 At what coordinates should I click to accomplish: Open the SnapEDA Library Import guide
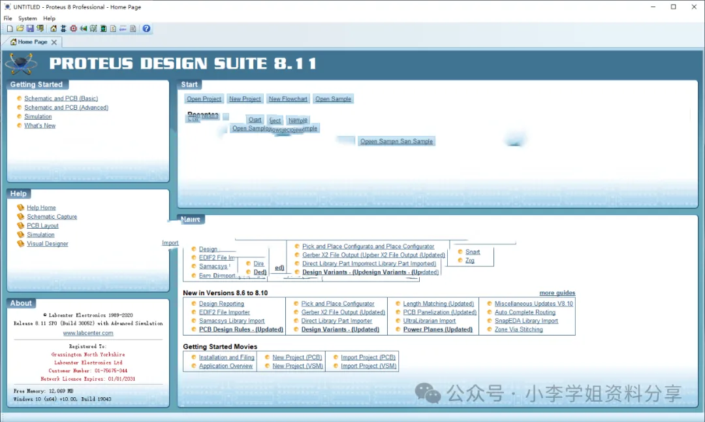coord(526,321)
